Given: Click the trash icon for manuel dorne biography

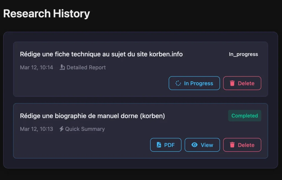Looking at the screenshot, I should pyautogui.click(x=232, y=145).
